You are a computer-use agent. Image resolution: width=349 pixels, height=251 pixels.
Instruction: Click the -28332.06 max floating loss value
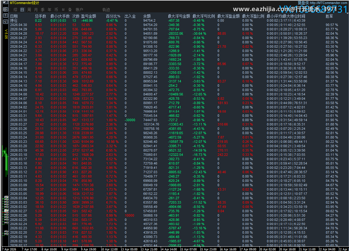point(176,33)
